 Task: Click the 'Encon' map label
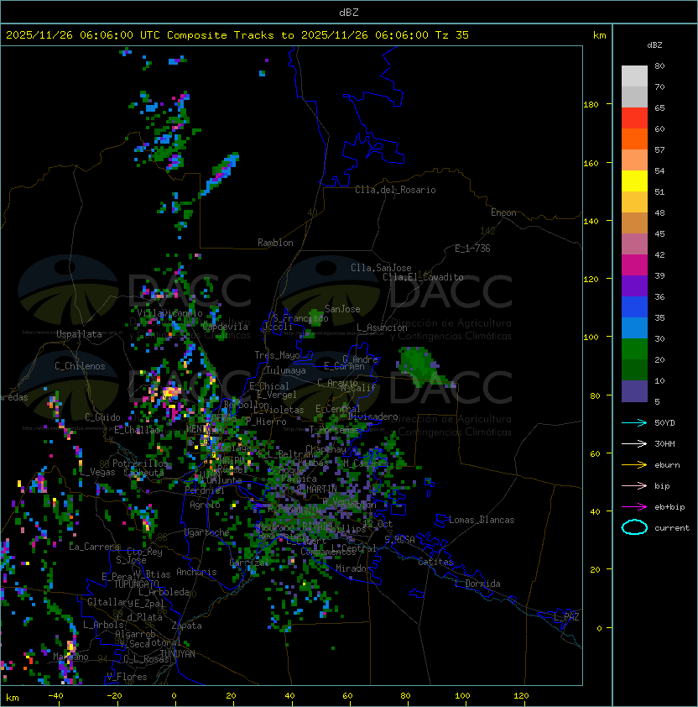pyautogui.click(x=503, y=212)
